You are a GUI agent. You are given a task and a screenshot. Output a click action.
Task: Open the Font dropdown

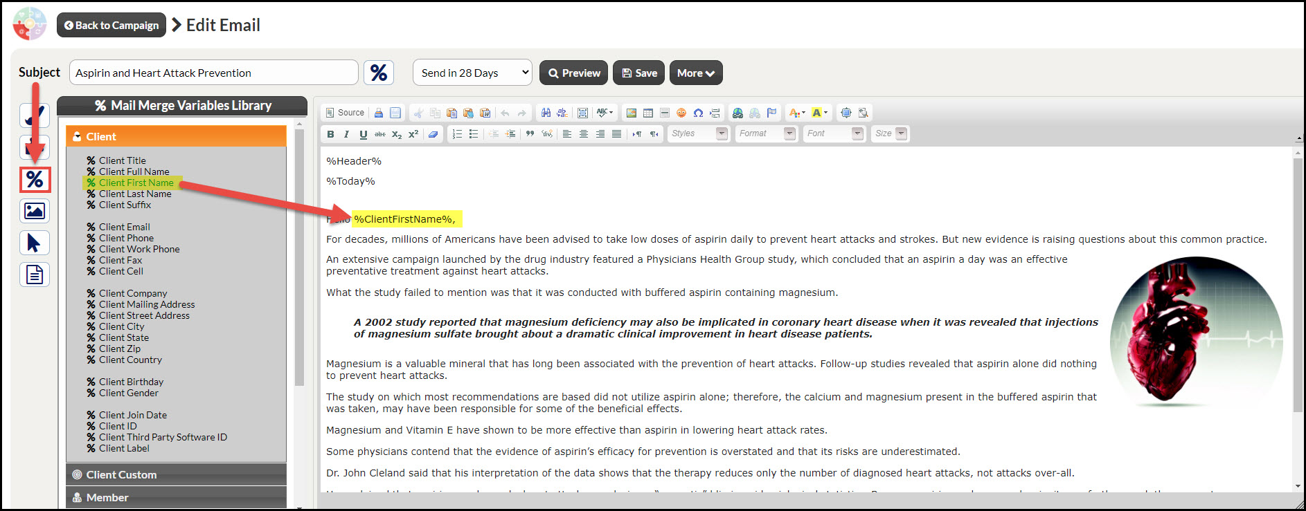(834, 133)
